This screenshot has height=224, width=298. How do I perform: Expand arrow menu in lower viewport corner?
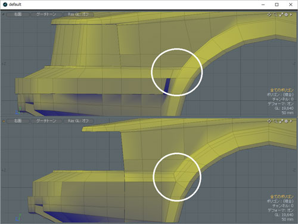point(291,121)
